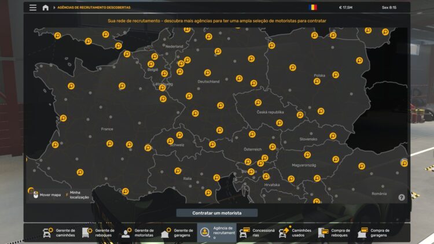
Task: Click the France country label
Action: [107, 129]
